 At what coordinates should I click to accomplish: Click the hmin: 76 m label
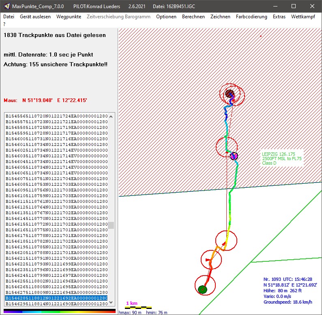click(157, 313)
